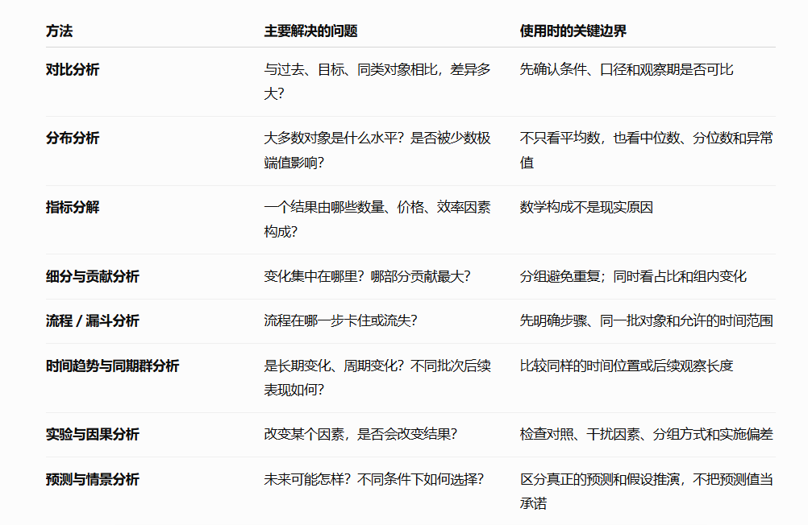Click the text 改变某个因素，是否会改变结果？

[x=360, y=434]
